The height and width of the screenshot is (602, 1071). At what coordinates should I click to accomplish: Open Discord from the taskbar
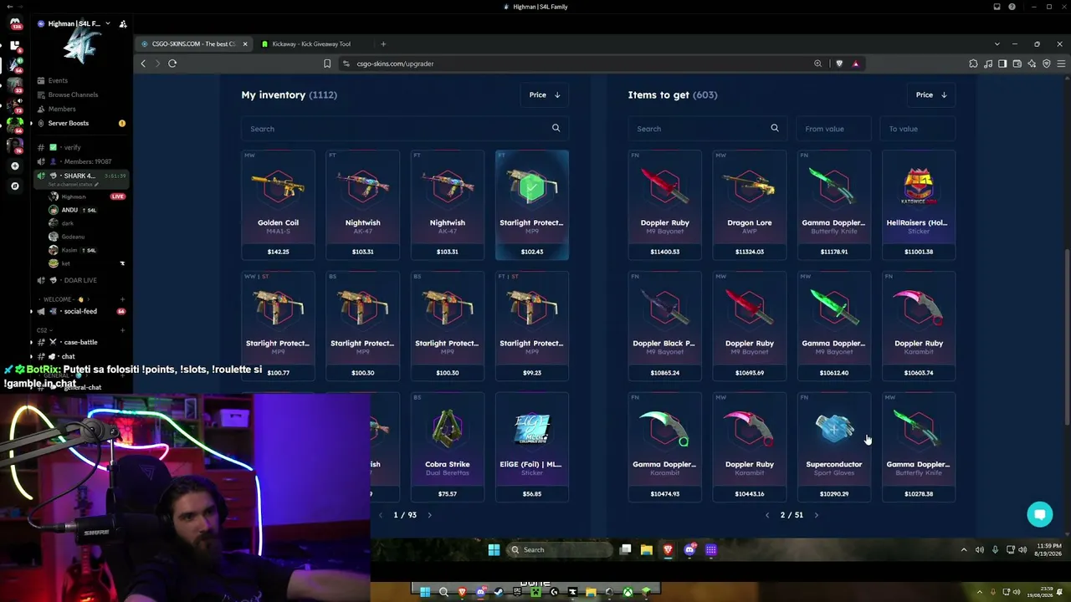[689, 549]
